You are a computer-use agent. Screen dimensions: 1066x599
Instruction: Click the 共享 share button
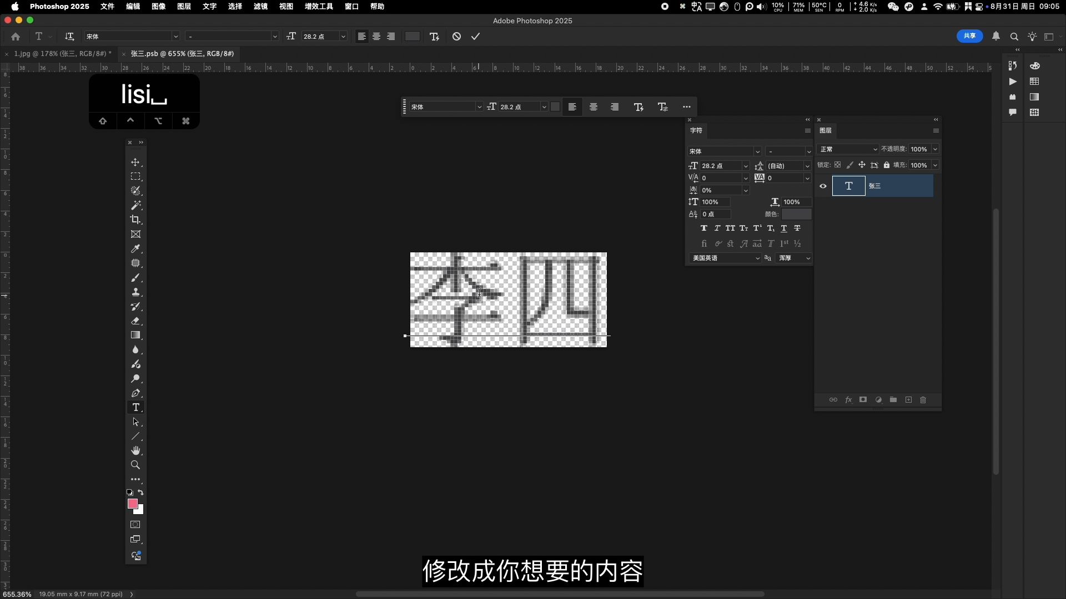coord(969,36)
